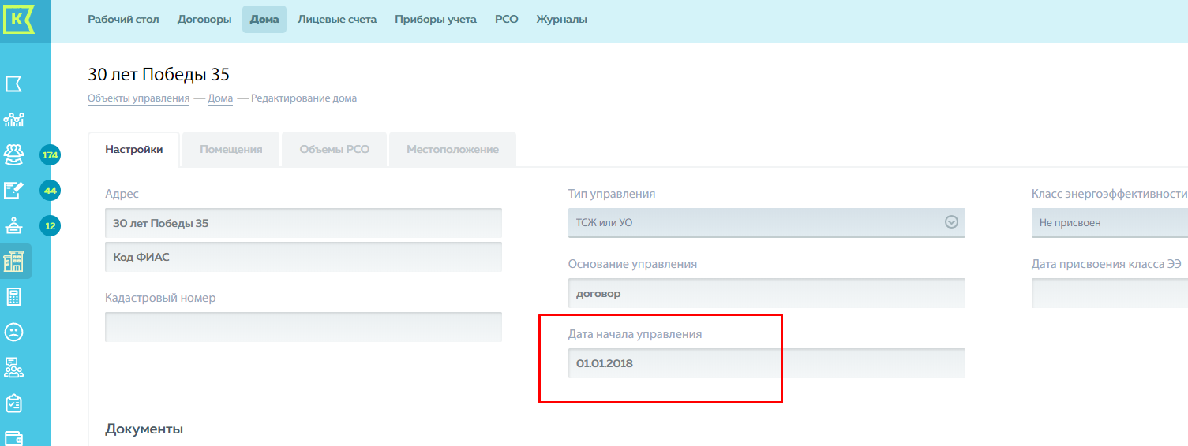Click the Документы section heading

(x=144, y=429)
